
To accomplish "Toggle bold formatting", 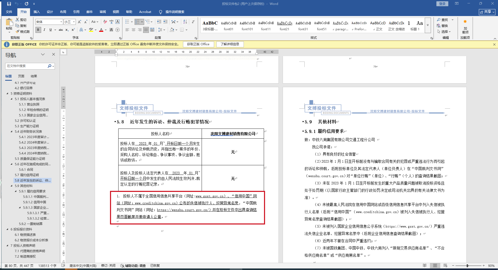I will tap(38, 30).
